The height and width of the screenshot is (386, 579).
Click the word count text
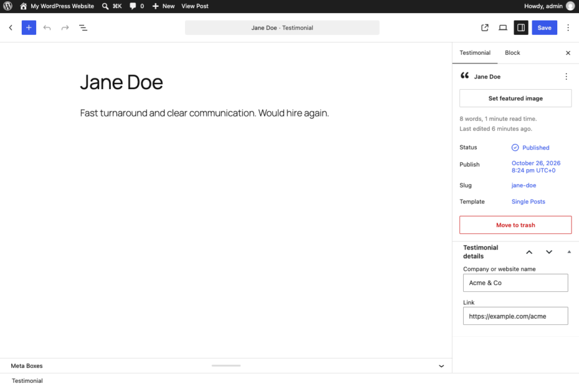click(498, 119)
